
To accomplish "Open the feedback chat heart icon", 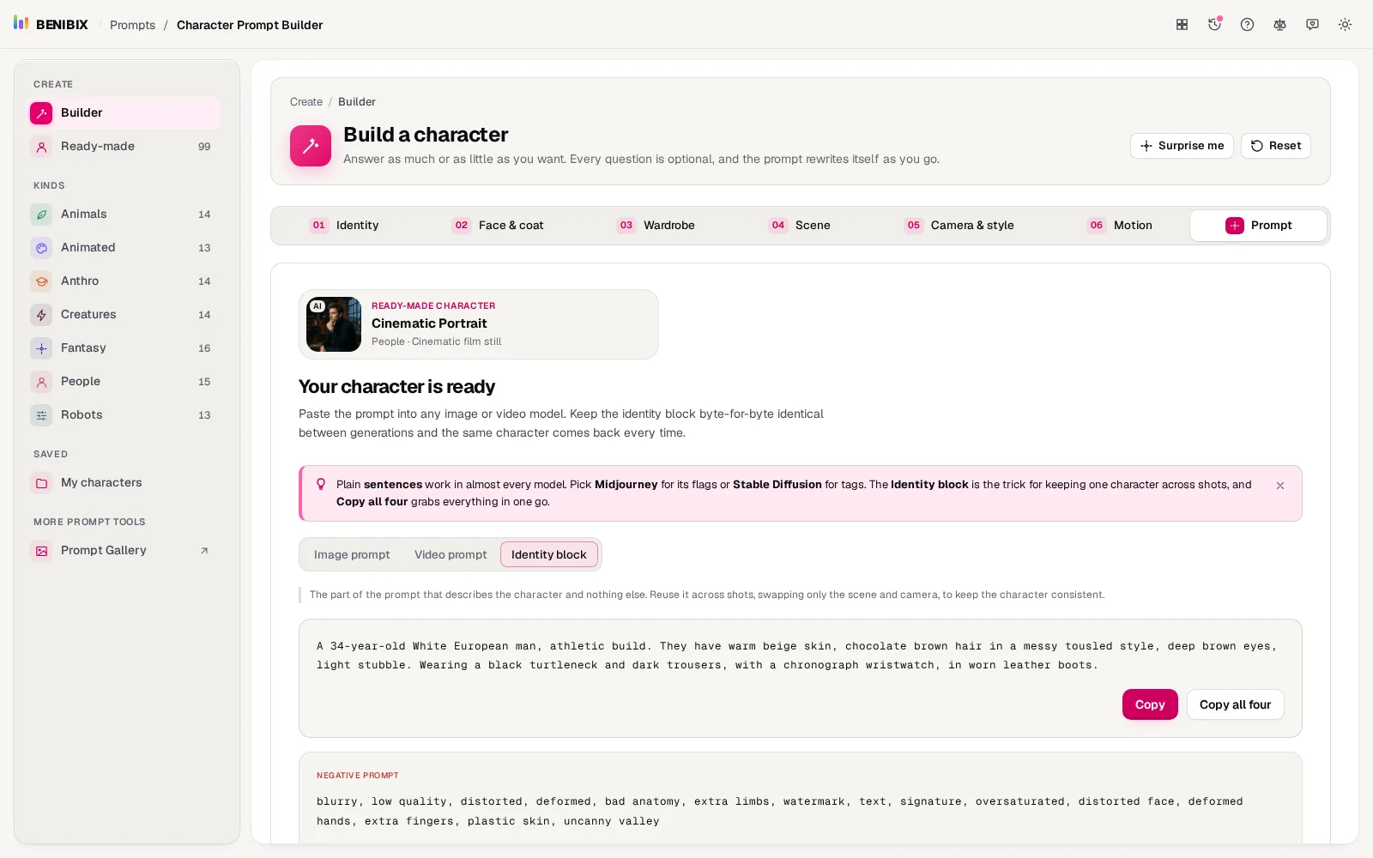I will (1312, 25).
